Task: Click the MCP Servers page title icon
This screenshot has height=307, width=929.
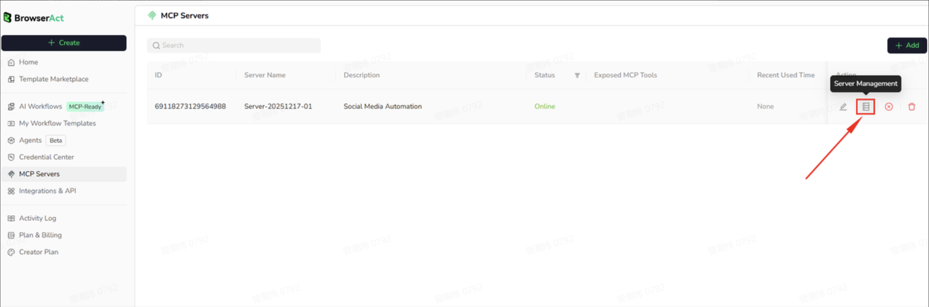Action: tap(152, 16)
